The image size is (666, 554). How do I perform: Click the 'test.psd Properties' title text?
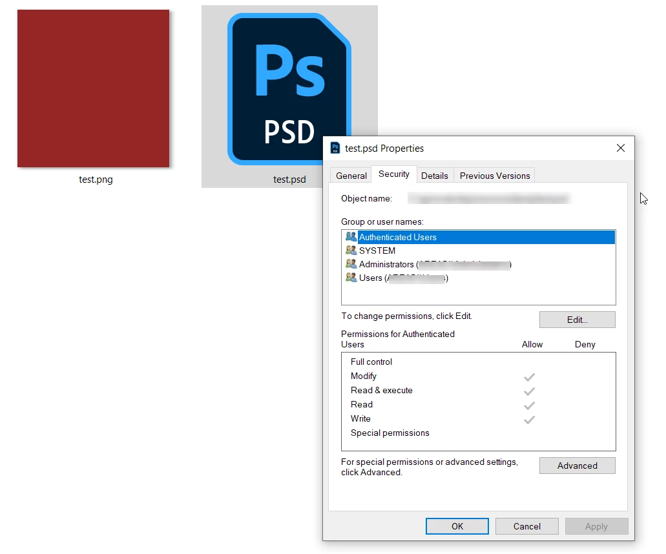[384, 148]
